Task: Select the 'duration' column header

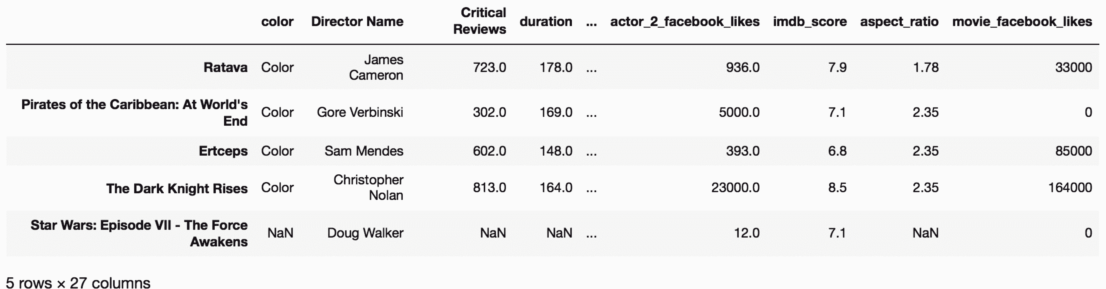Action: coord(545,21)
